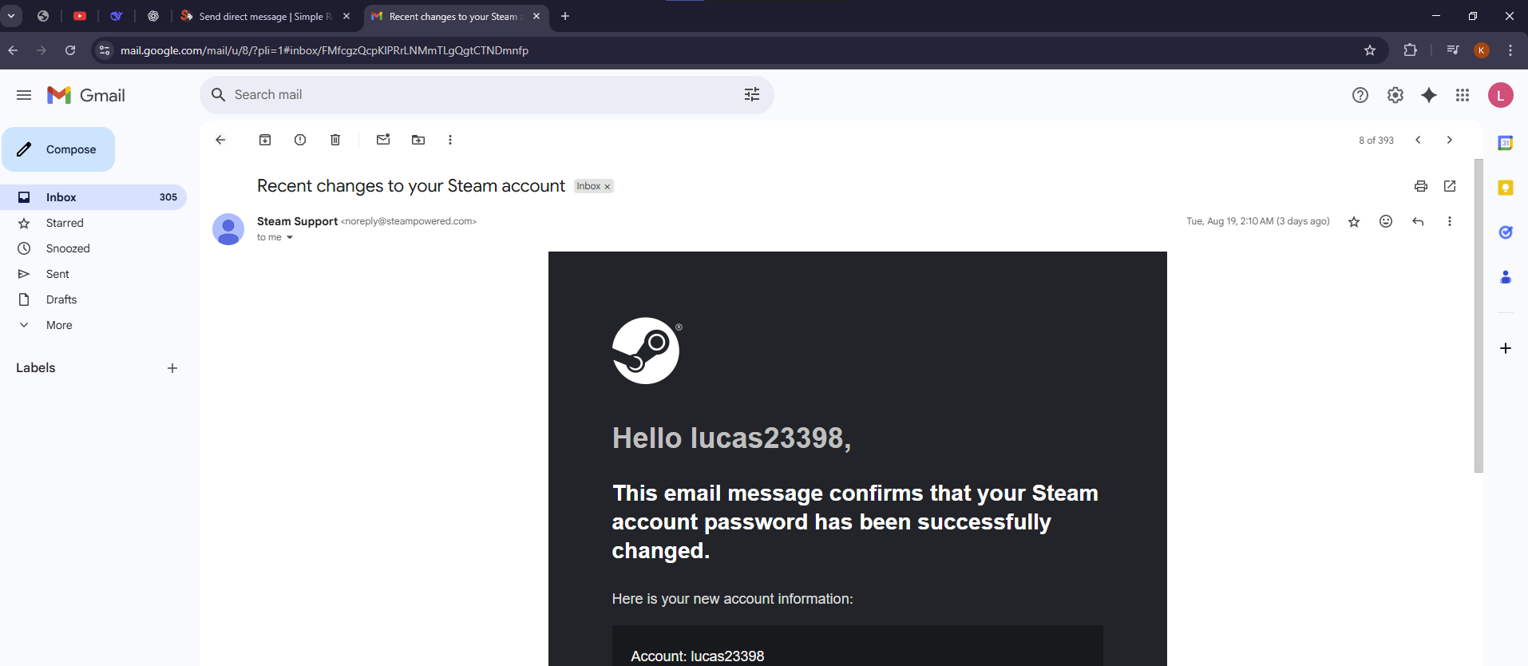Open toolbar more options menu
Viewport: 1528px width, 666px height.
pos(450,140)
